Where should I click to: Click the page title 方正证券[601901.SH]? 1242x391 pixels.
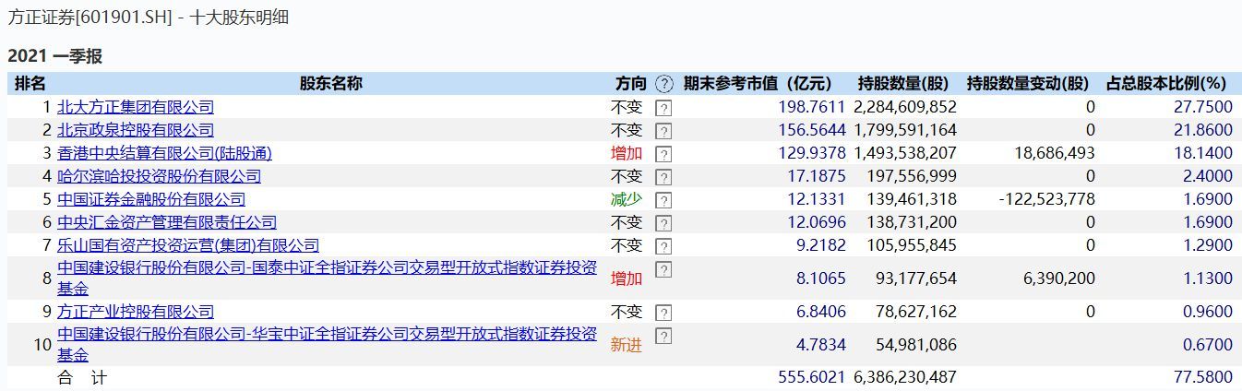[x=90, y=18]
